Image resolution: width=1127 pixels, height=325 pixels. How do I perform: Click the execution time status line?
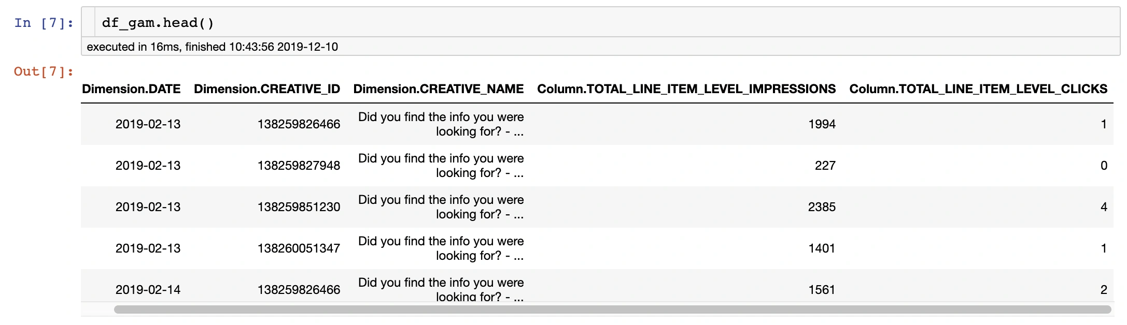(212, 47)
